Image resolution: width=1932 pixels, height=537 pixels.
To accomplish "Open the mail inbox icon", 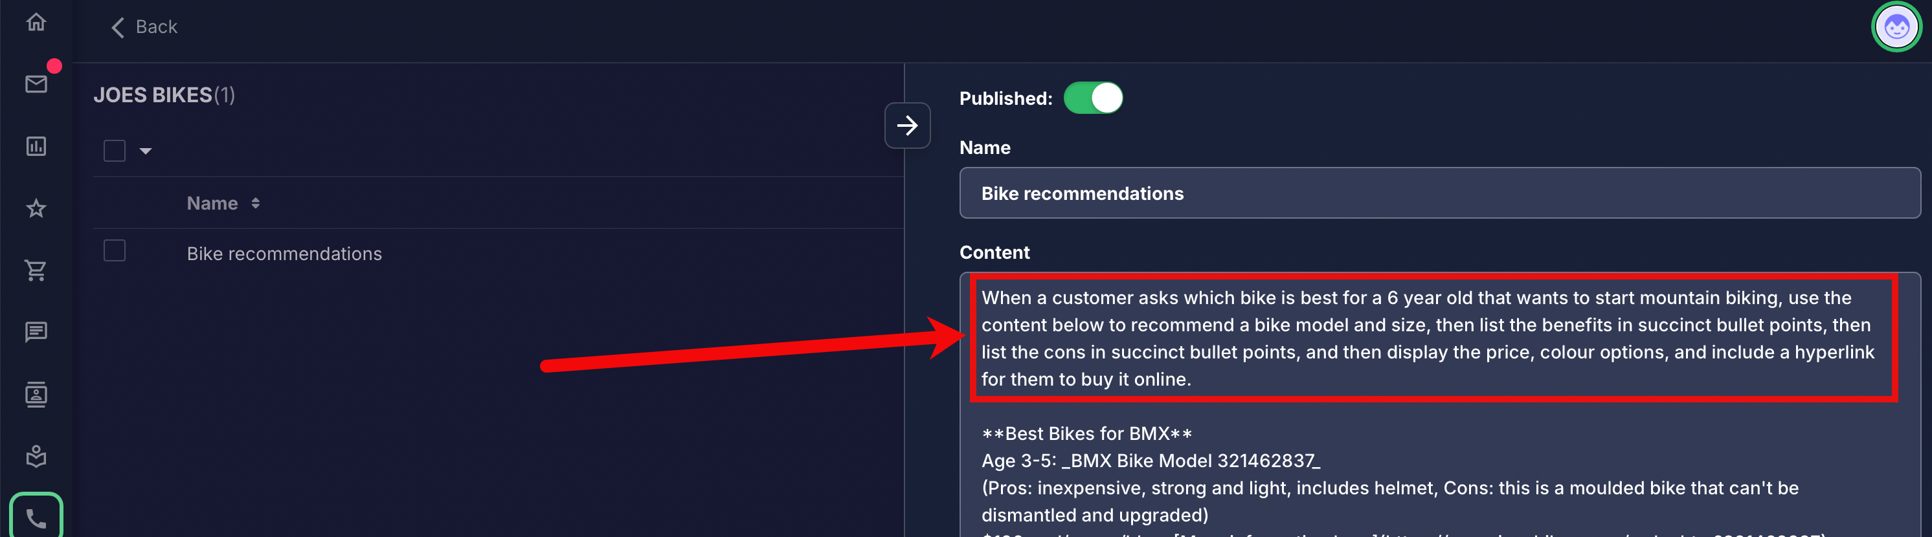I will (36, 84).
